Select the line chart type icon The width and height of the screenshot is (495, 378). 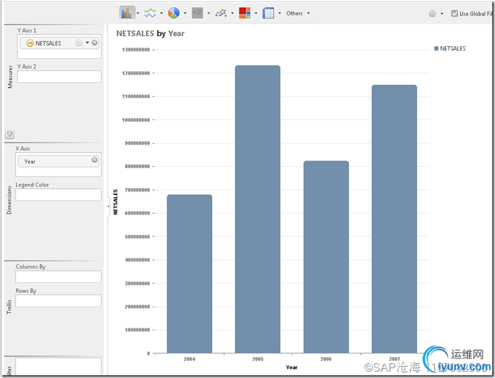point(150,13)
